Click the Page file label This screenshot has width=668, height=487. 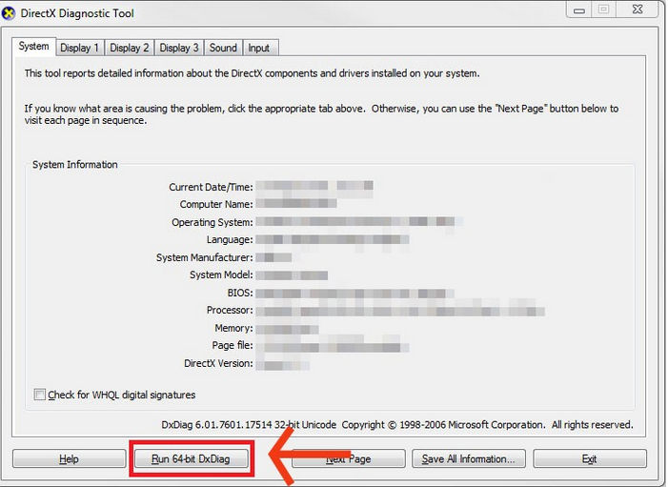coord(233,345)
